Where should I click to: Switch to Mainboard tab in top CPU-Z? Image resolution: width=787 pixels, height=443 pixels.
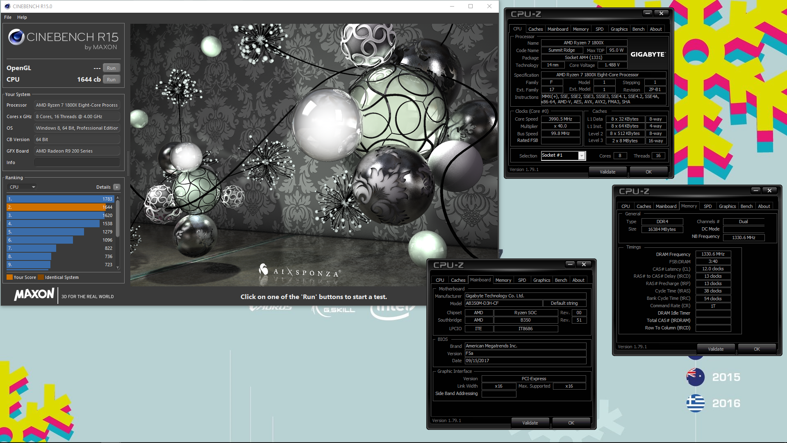click(x=558, y=29)
